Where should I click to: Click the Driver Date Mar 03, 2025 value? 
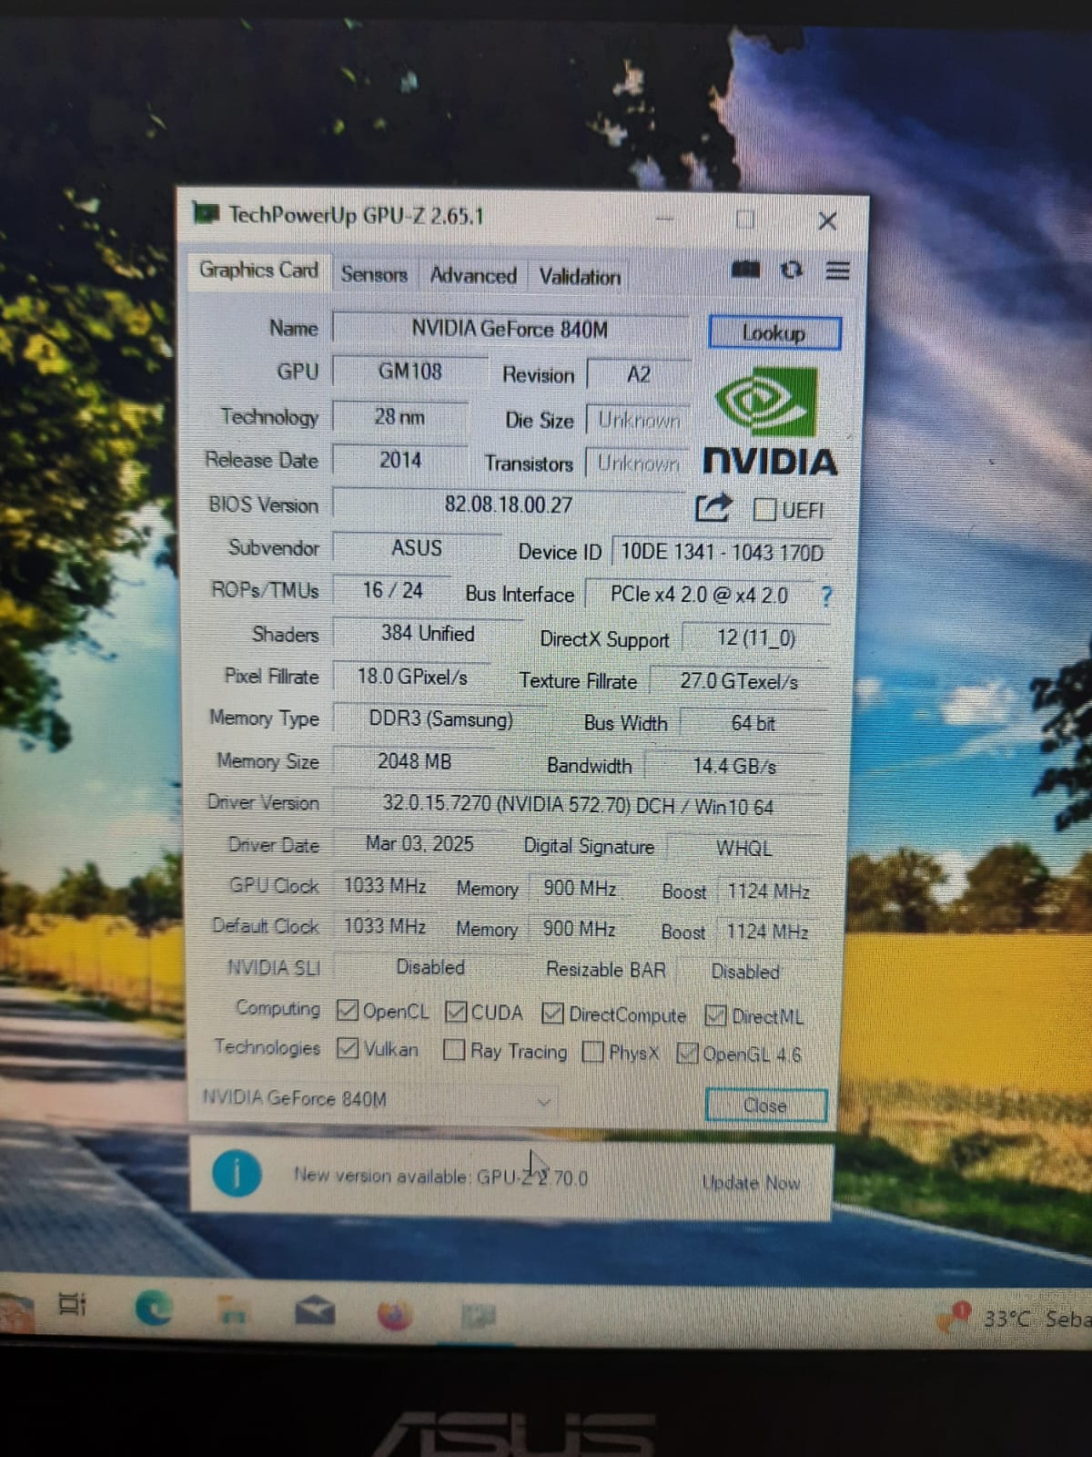pyautogui.click(x=420, y=844)
